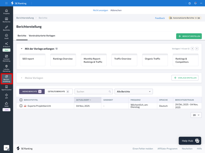The width and height of the screenshot is (205, 153).
Task: Click into the Suchen search field
Action: tap(92, 92)
